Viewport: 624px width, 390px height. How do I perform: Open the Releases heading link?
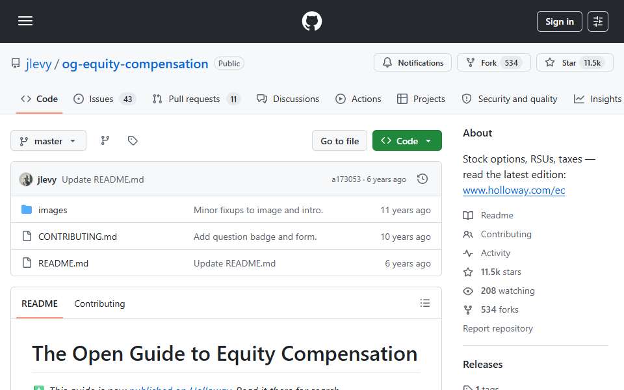click(x=482, y=365)
